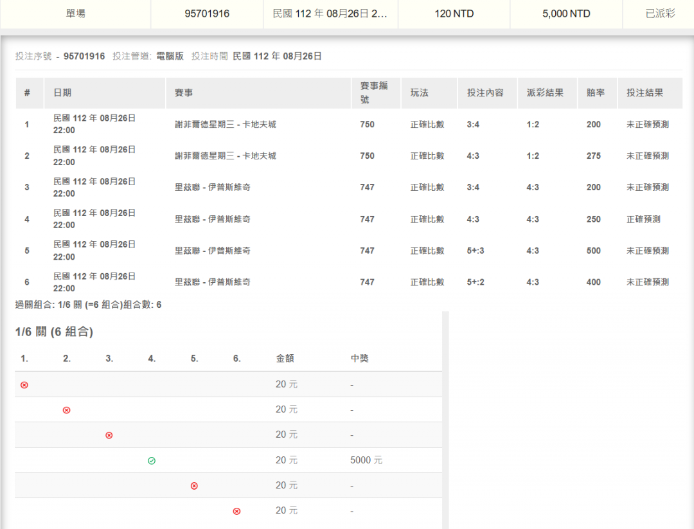Click 過關組合 summary line
The width and height of the screenshot is (694, 529).
pyautogui.click(x=88, y=305)
